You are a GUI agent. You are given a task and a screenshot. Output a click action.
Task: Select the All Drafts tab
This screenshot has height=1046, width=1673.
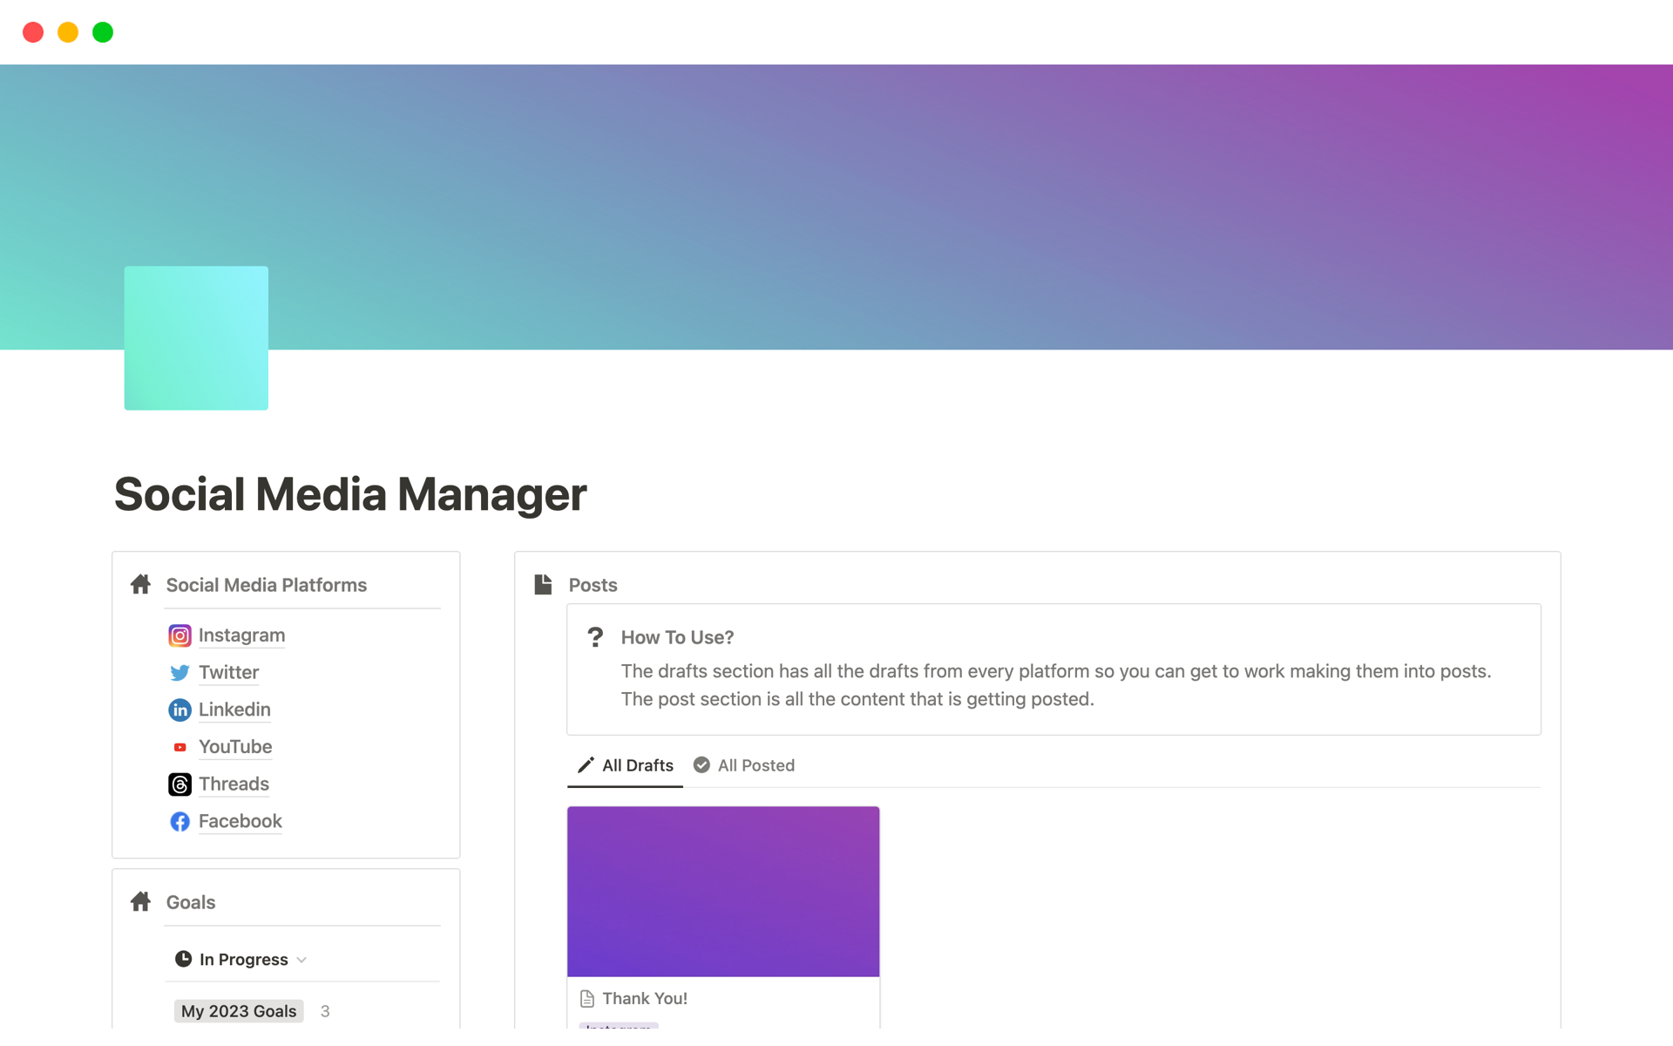[x=626, y=765]
